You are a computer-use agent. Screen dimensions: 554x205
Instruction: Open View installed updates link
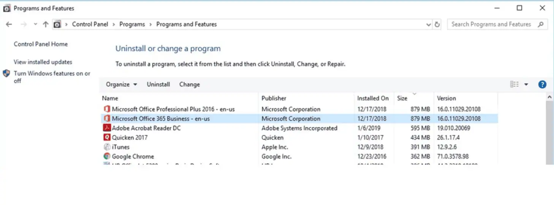point(43,62)
